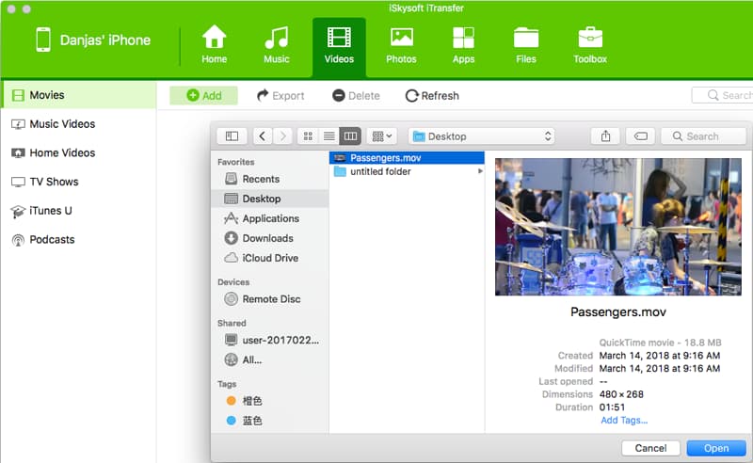This screenshot has width=753, height=463.
Task: Select Music Videos in left sidebar
Action: [x=62, y=124]
